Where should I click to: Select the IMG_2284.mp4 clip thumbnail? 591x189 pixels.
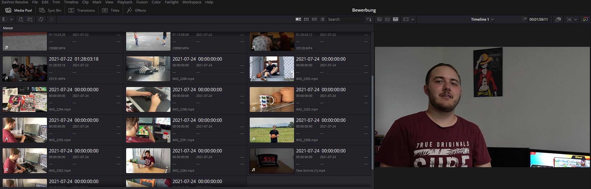[148, 161]
